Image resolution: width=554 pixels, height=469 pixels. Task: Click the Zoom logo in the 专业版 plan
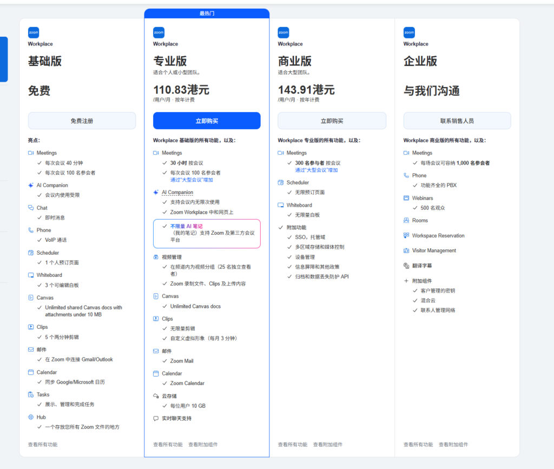pos(159,32)
